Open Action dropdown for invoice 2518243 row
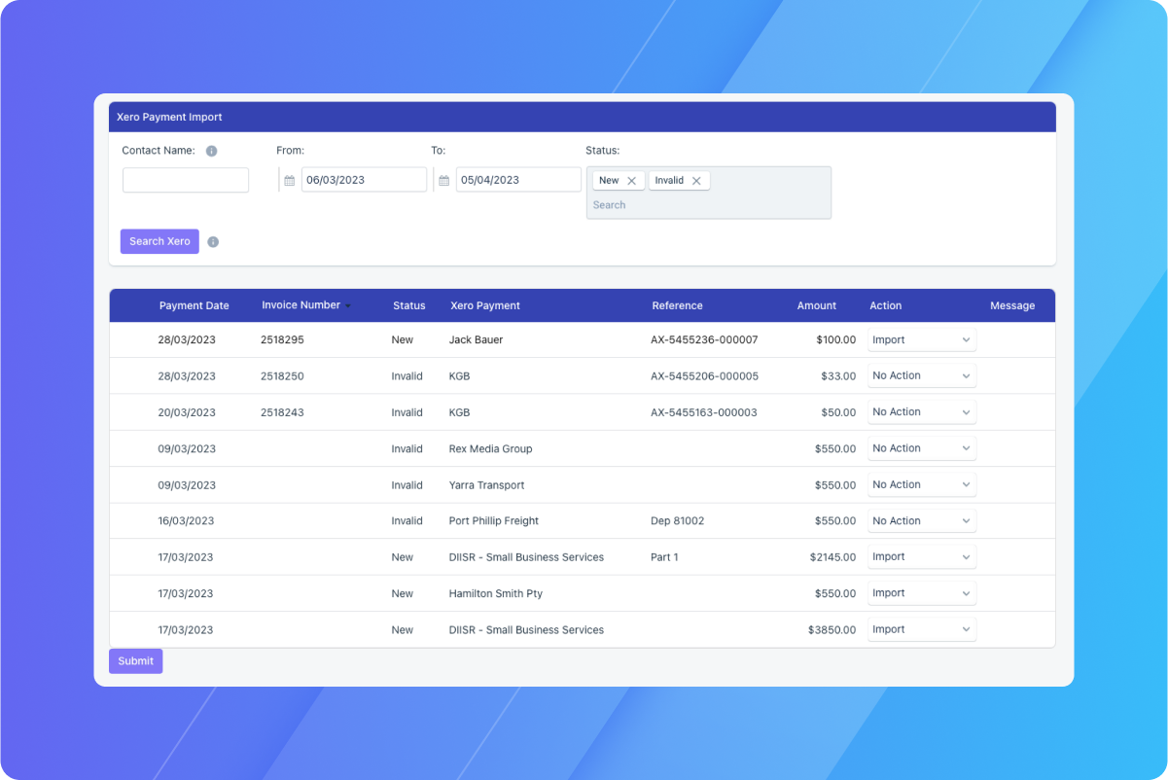Viewport: 1168px width, 780px height. coord(921,412)
